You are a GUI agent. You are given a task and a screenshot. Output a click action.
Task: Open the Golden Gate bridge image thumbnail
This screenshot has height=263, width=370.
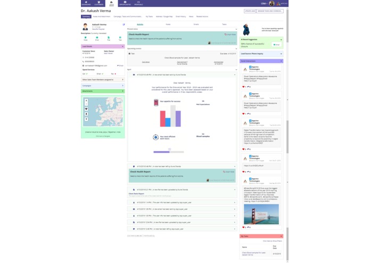coord(261,214)
